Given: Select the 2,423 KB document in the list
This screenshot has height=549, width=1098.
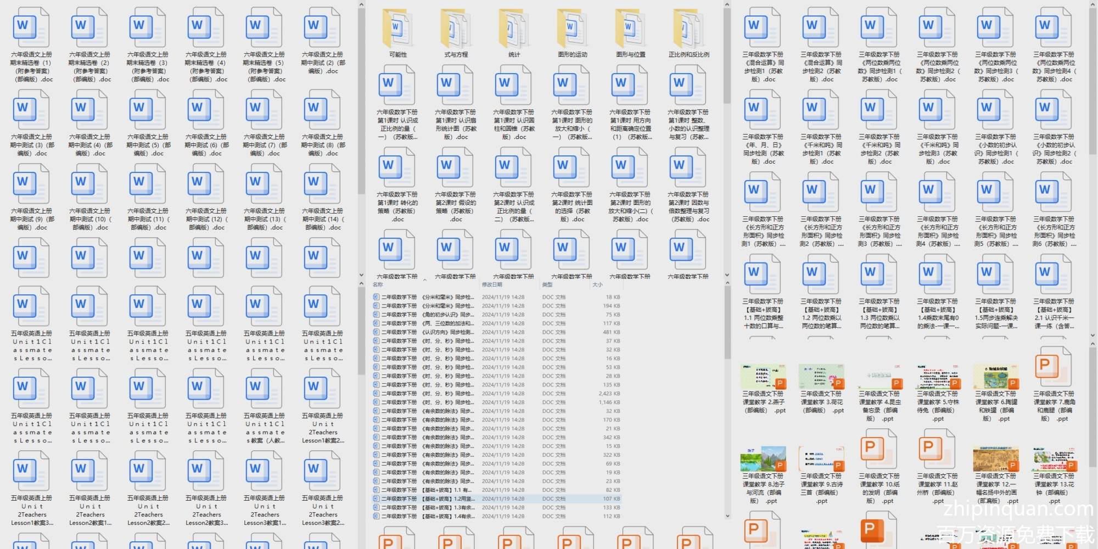Looking at the screenshot, I should [x=428, y=394].
